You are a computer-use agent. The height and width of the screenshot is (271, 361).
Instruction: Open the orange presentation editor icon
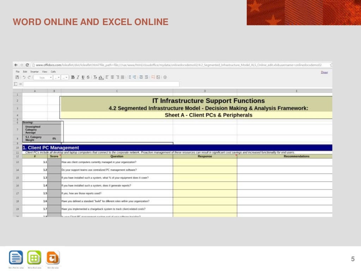tap(53, 257)
